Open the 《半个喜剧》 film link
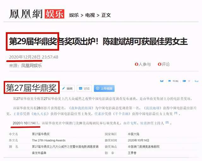 click(121, 114)
